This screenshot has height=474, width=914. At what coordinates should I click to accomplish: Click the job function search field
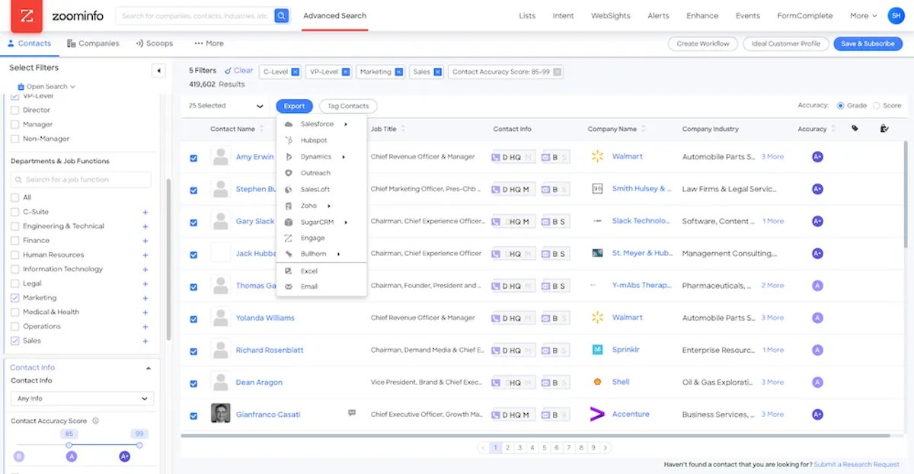pos(81,180)
